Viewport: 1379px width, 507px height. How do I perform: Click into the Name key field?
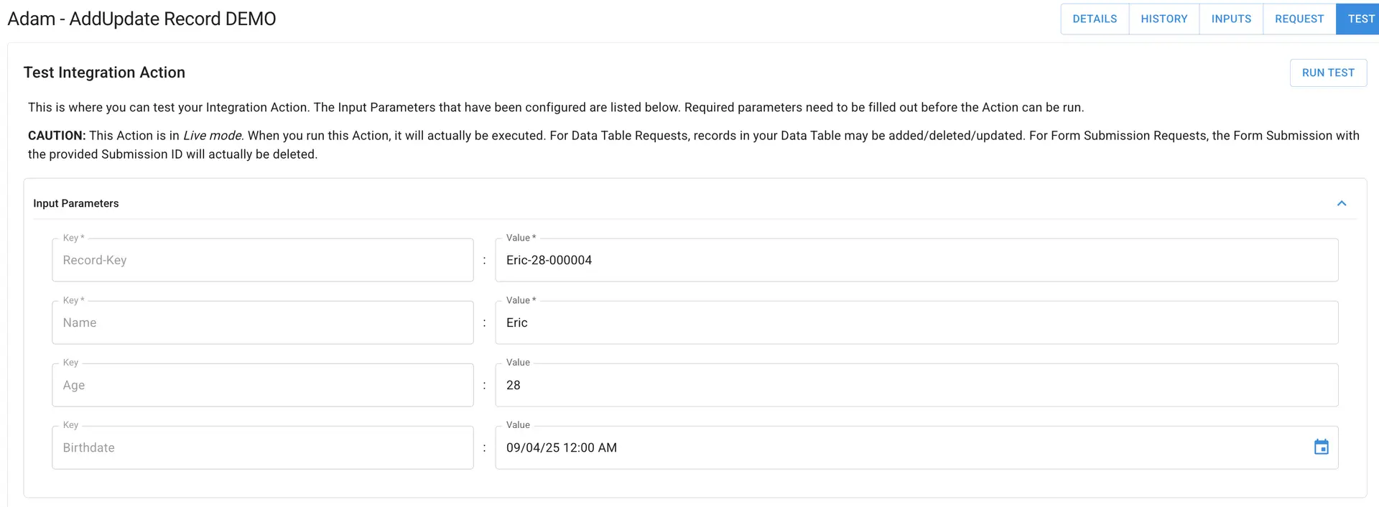[x=262, y=322]
